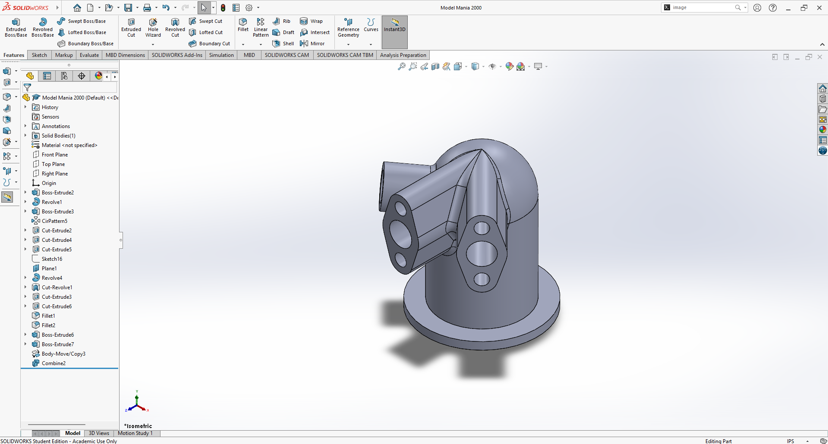The width and height of the screenshot is (828, 444).
Task: Select the Extruded Boss/Base tool
Action: [x=16, y=28]
